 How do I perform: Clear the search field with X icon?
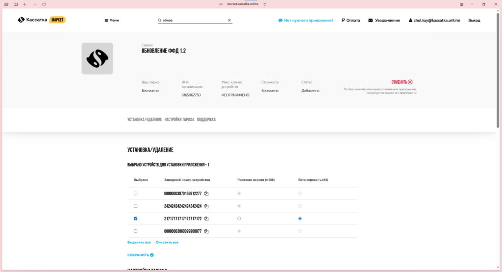click(229, 20)
